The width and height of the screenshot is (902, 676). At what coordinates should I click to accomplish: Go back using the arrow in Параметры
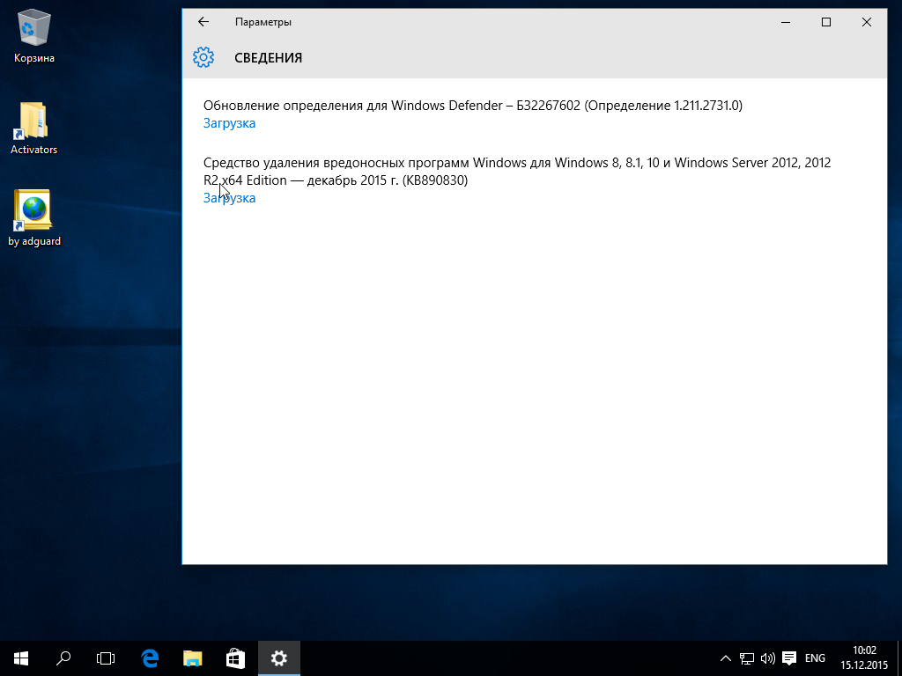(x=203, y=22)
